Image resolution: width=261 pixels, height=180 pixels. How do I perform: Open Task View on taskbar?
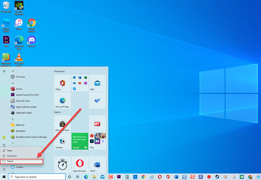click(x=78, y=177)
